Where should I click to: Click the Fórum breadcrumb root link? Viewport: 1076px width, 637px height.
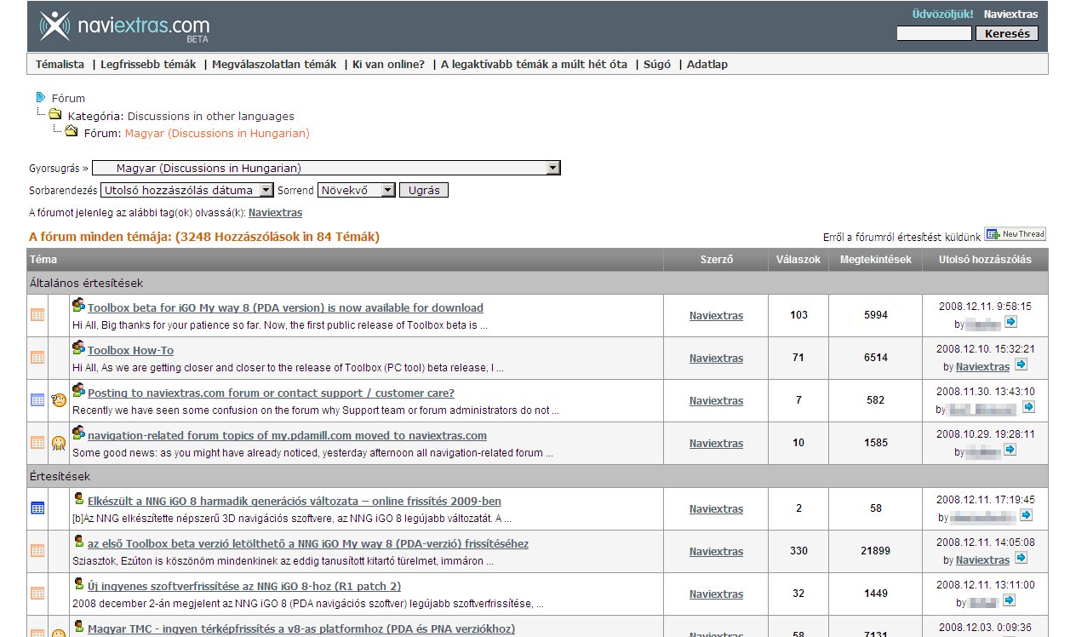[x=68, y=98]
